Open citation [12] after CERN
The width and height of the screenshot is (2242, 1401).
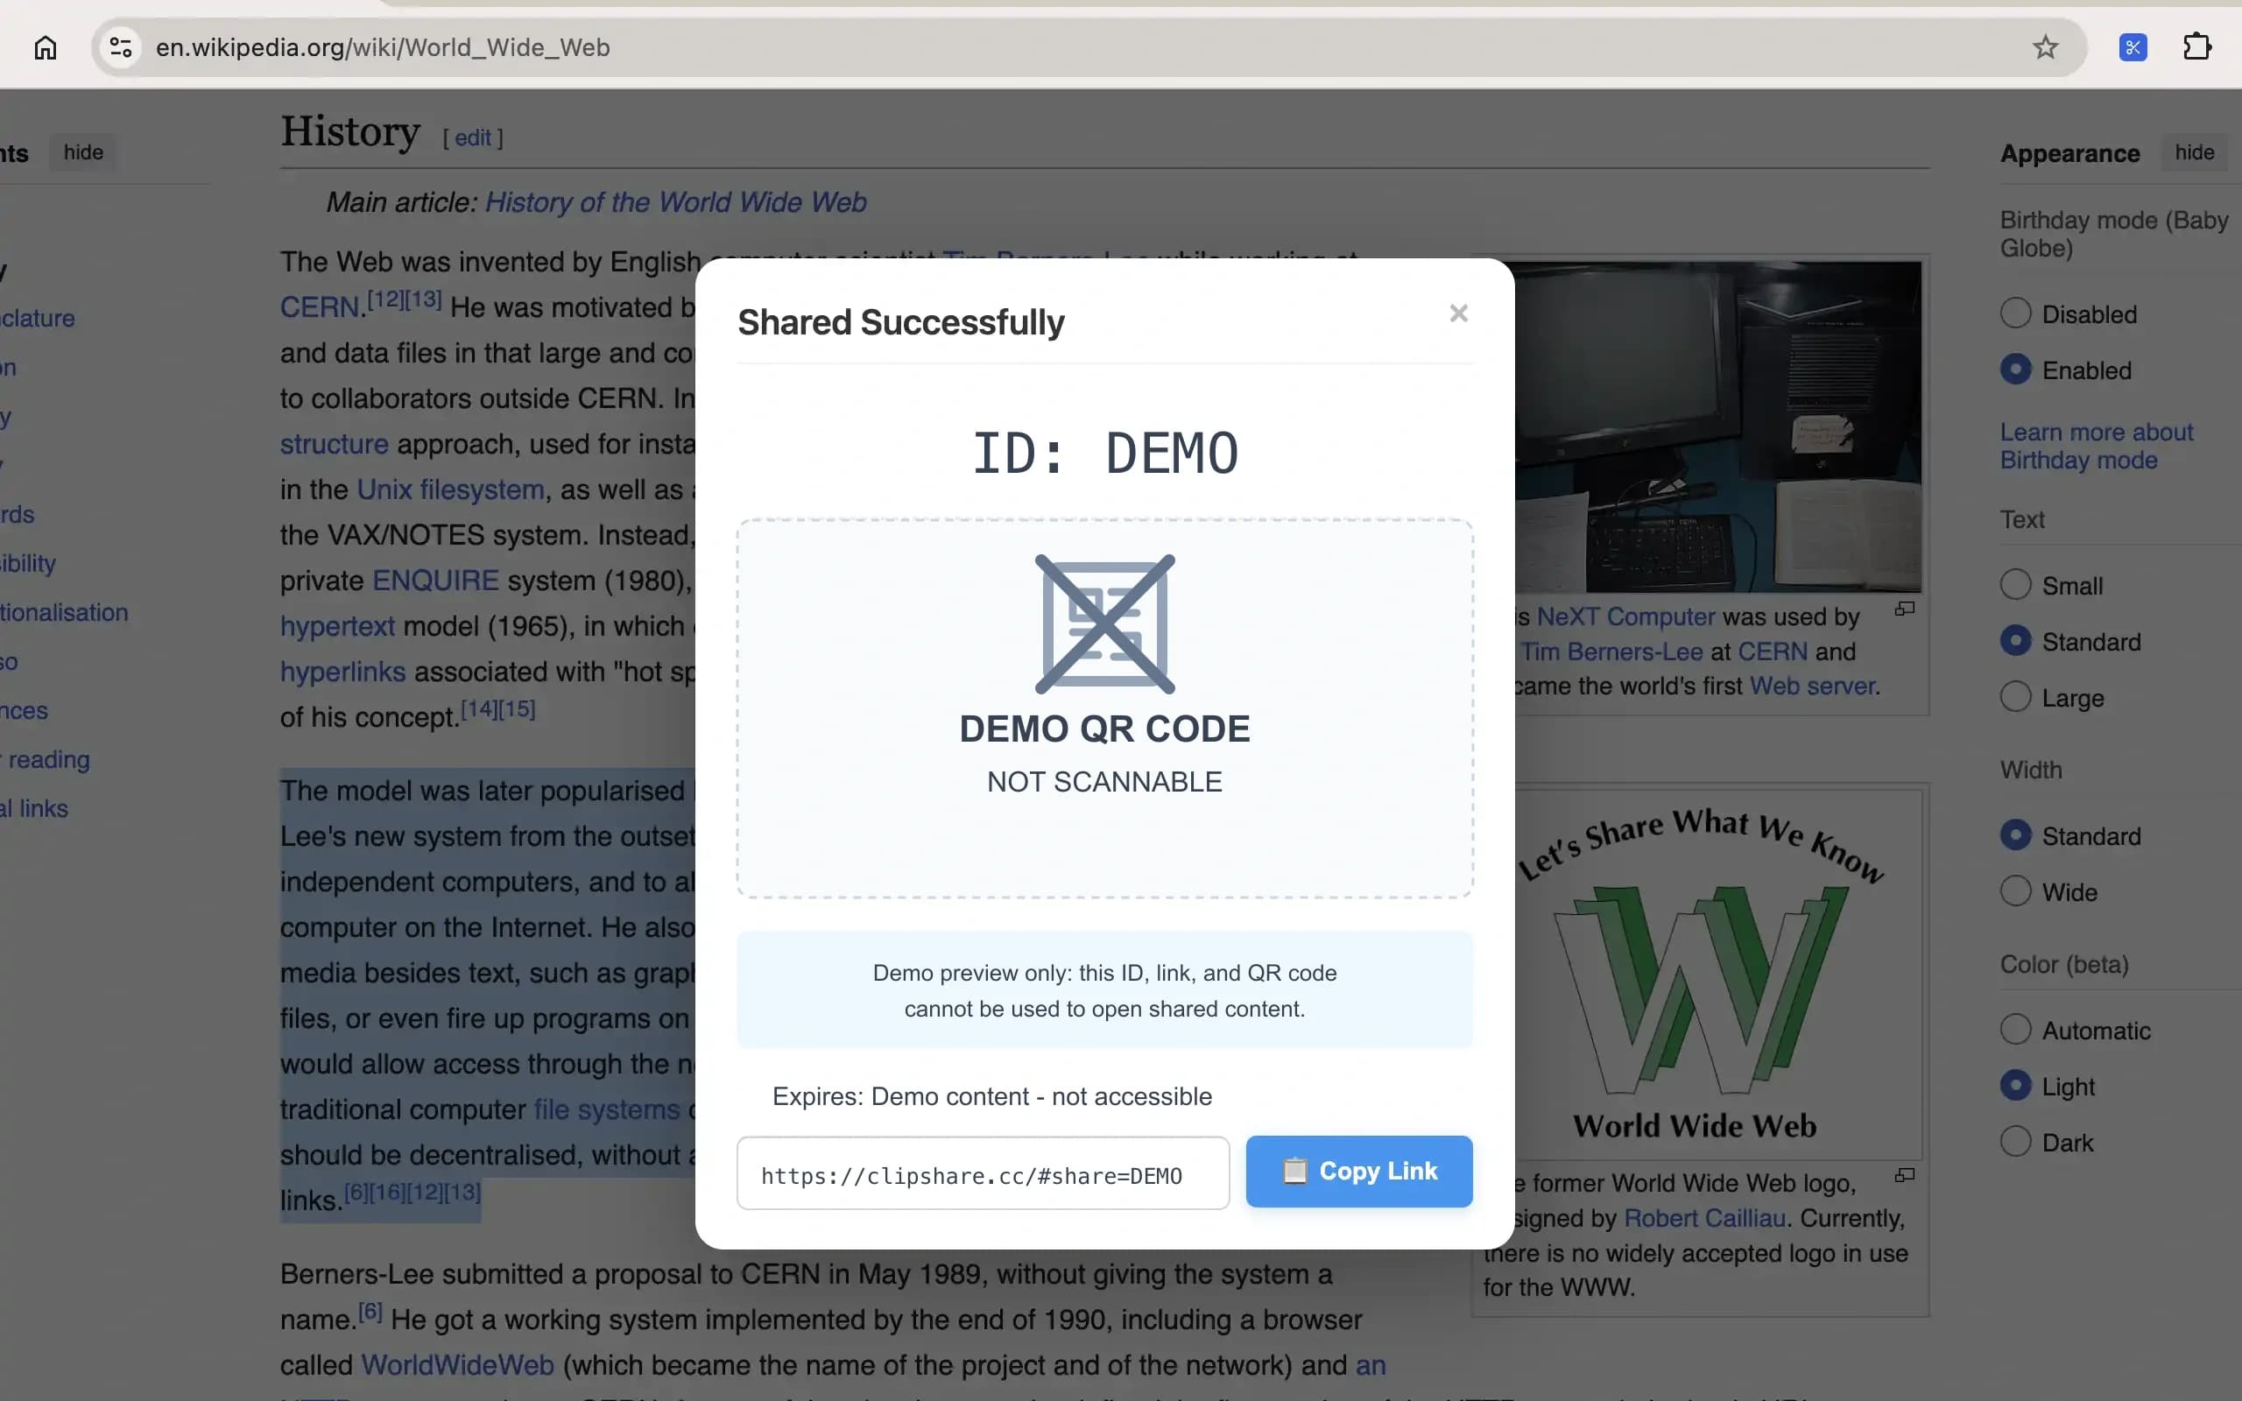pos(385,299)
